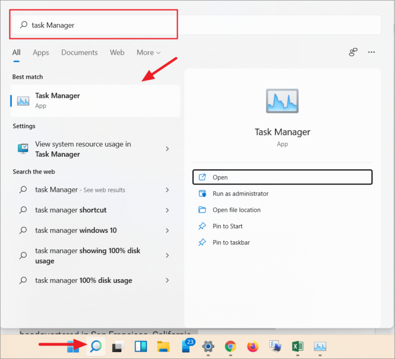Select 'task manager 100% disk usage' suggestion
Screen dimensions: 395x359
(95, 280)
